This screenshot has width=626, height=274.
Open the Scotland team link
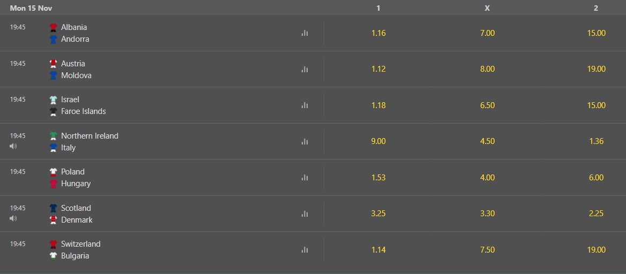pos(76,208)
